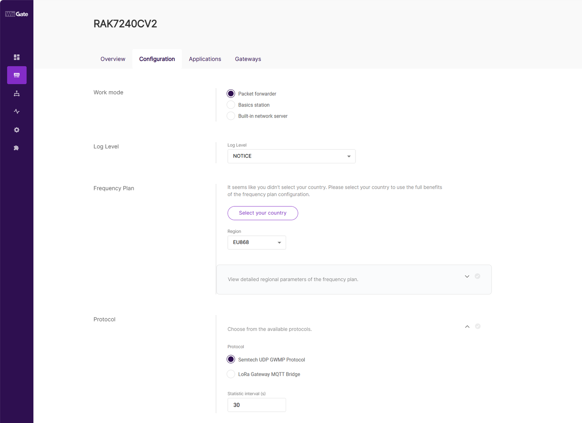
Task: Open the WisGate logo home
Action: [x=16, y=14]
